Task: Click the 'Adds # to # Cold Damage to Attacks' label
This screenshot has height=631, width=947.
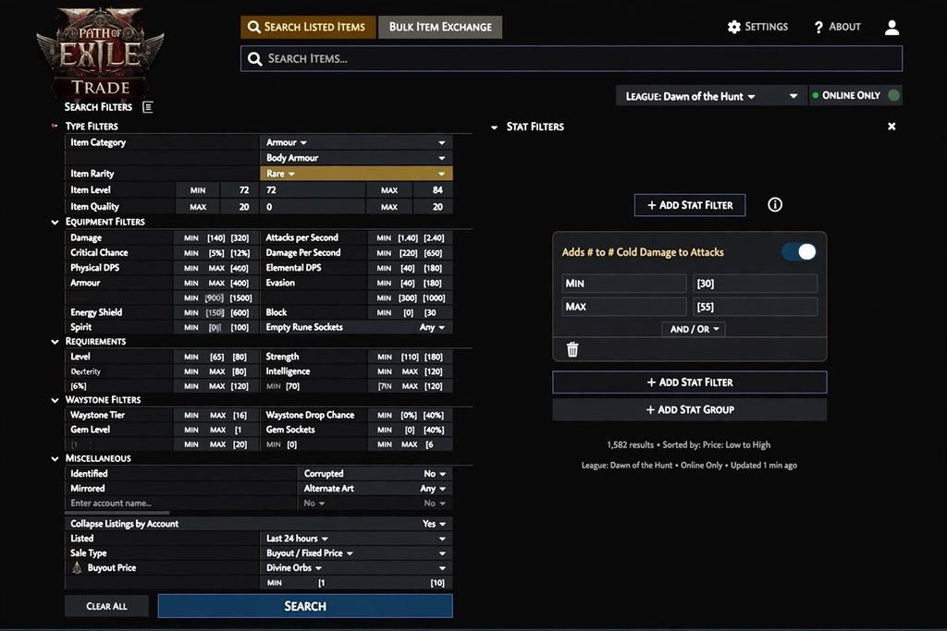Action: tap(643, 252)
